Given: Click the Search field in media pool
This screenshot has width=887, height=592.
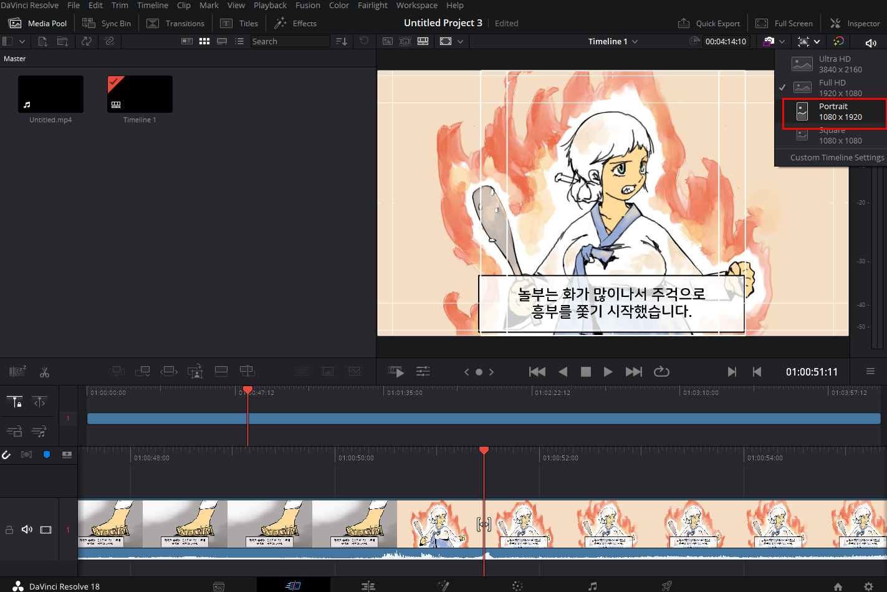Looking at the screenshot, I should [x=290, y=41].
